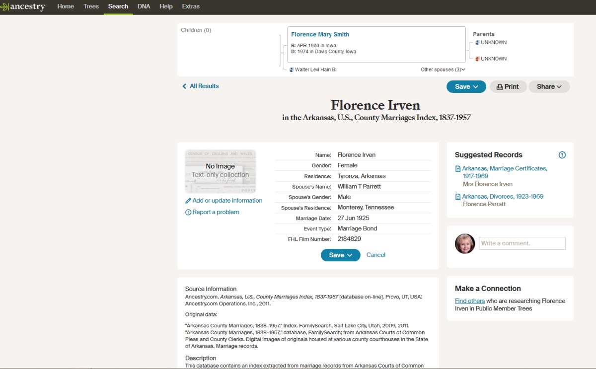This screenshot has width=596, height=369.
Task: Click Cancel next to Save
Action: [x=375, y=255]
